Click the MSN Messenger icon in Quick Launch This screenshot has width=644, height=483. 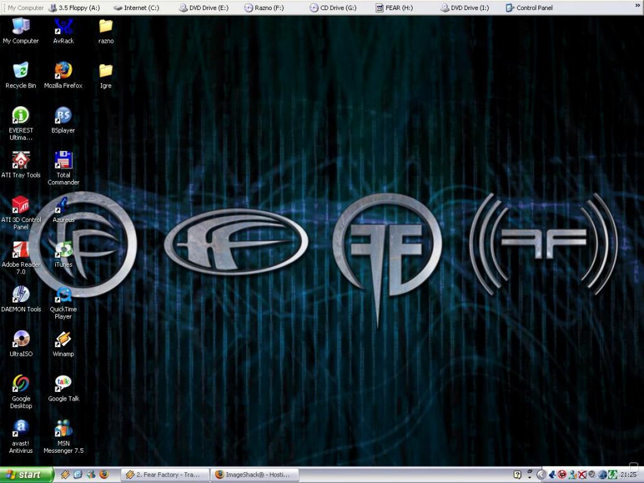[x=91, y=475]
